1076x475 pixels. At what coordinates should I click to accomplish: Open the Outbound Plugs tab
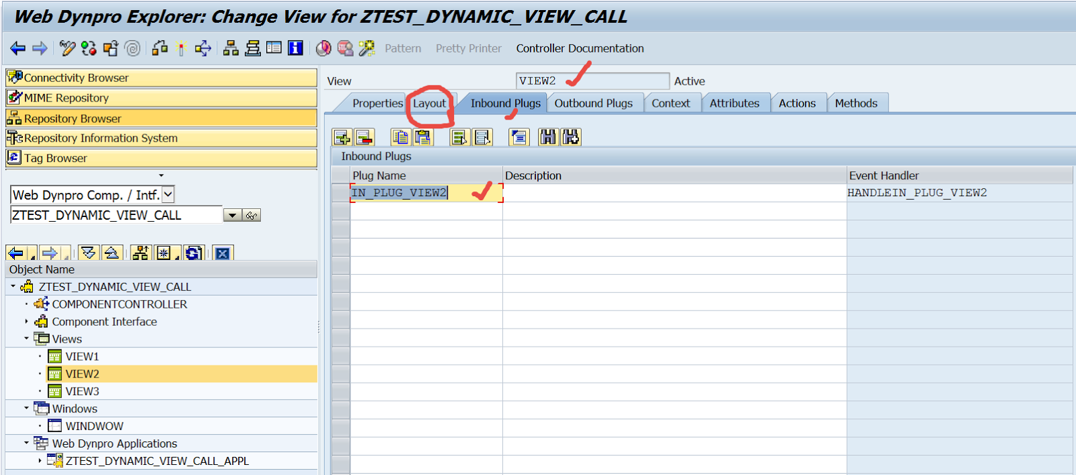click(593, 103)
